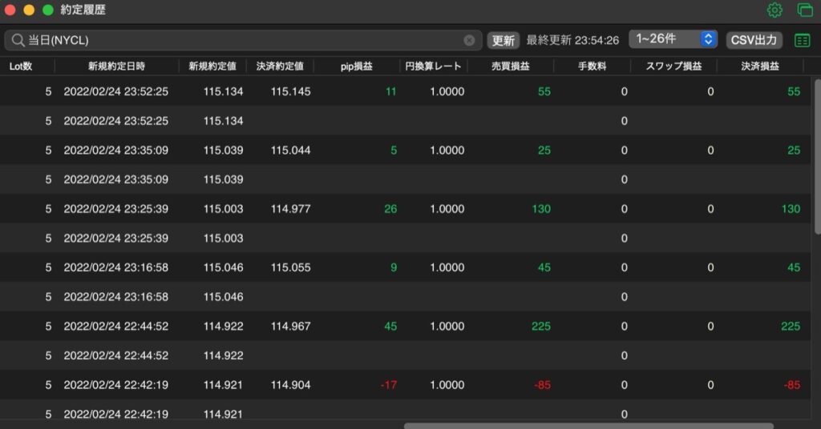Select the 決済約定値 115.044 cell
Viewport: 821px width, 429px height.
point(290,150)
